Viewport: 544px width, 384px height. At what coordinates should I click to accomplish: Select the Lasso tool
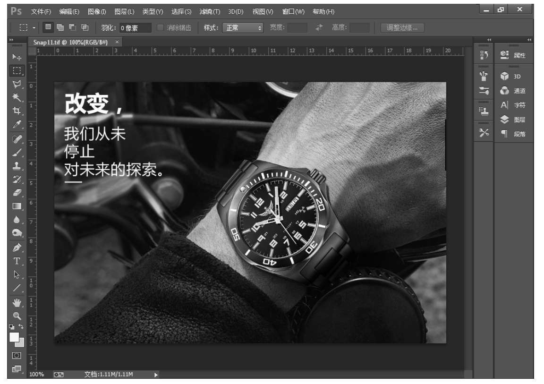17,84
